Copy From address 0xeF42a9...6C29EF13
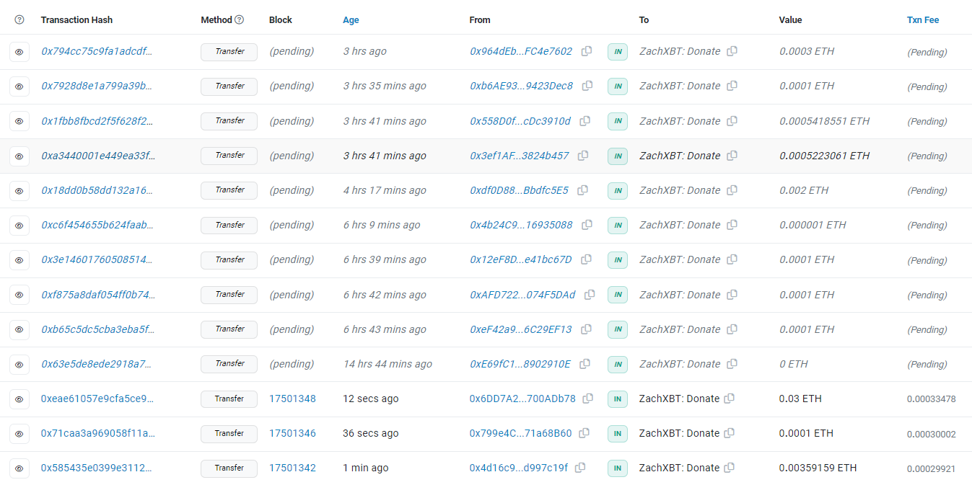The height and width of the screenshot is (485, 972). 586,329
